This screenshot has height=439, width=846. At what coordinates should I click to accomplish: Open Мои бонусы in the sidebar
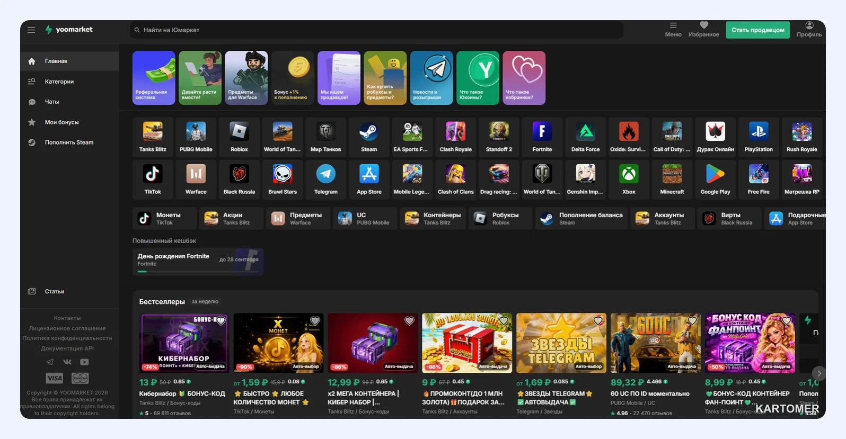(x=69, y=122)
